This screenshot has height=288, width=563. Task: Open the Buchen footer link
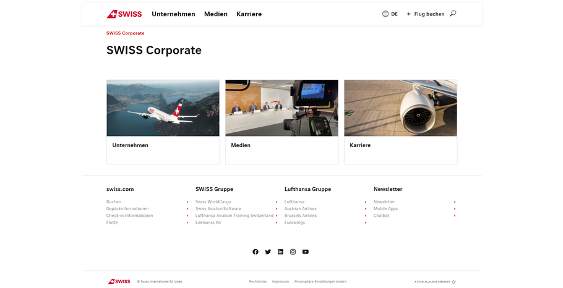pyautogui.click(x=114, y=202)
